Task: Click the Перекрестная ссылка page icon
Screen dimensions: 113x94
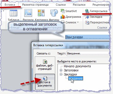Action: point(87,23)
